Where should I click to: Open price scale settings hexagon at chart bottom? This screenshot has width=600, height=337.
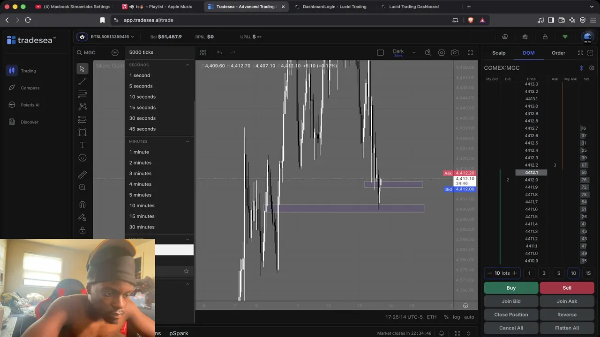(x=465, y=306)
